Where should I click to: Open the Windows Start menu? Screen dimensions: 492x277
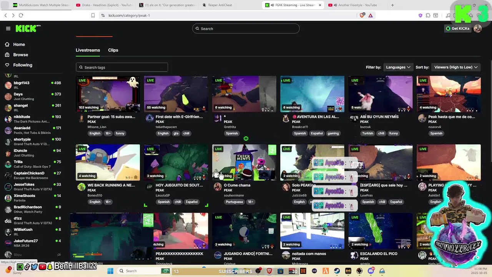(110, 271)
